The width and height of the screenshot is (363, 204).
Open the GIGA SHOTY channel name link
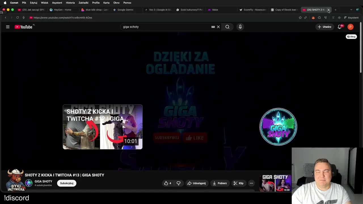click(x=43, y=181)
